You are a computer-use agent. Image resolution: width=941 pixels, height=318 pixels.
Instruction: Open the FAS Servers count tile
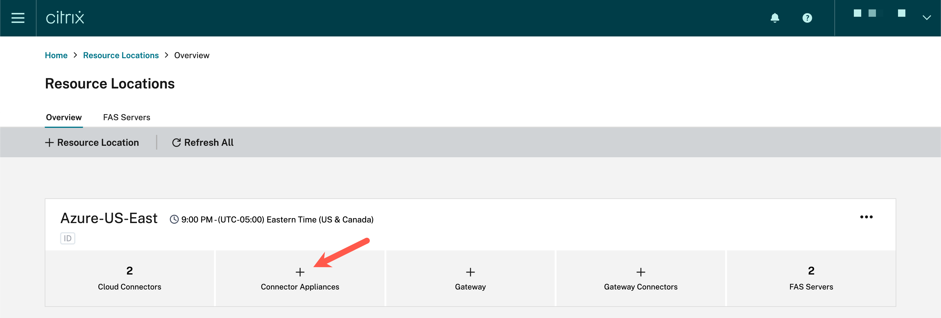tap(811, 278)
